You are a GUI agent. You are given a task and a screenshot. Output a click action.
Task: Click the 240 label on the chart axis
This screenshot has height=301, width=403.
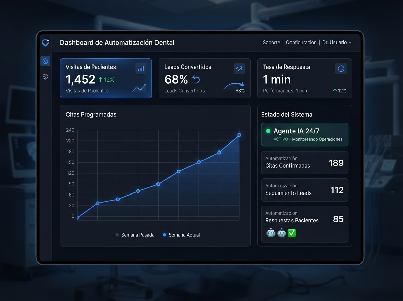click(x=70, y=130)
